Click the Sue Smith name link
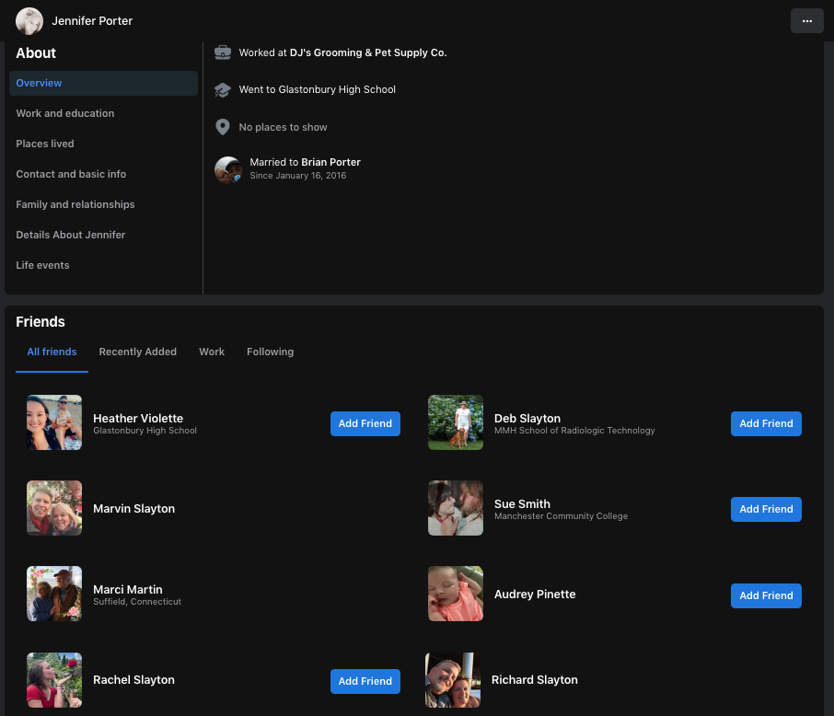This screenshot has width=834, height=716. (x=522, y=503)
